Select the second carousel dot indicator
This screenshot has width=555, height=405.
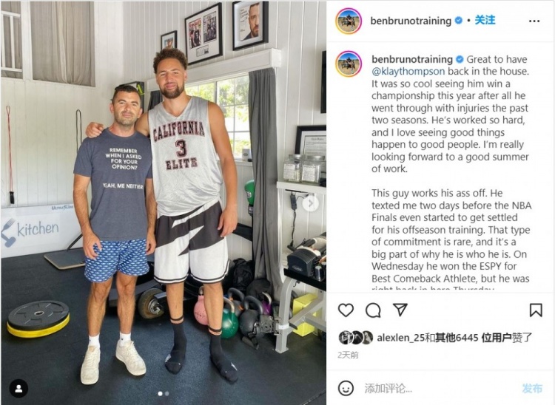click(167, 393)
